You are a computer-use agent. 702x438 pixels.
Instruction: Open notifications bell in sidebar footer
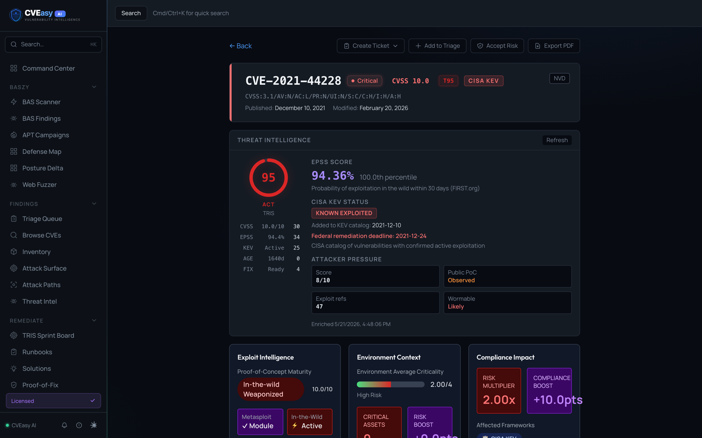[x=64, y=425]
